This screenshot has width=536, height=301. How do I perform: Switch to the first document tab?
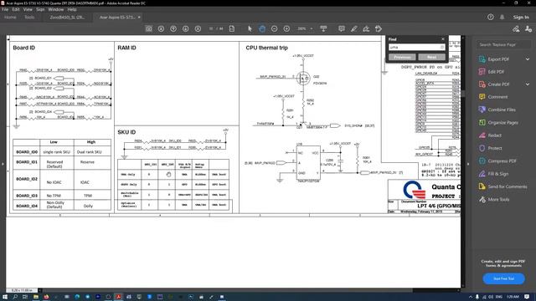[x=67, y=18]
